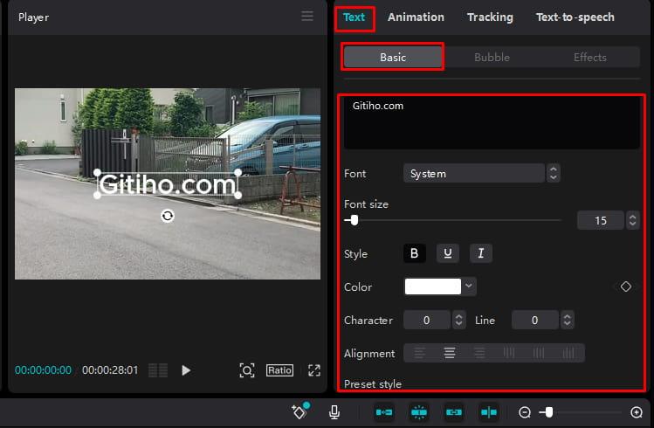Open the Player panel hamburger menu

(x=307, y=17)
